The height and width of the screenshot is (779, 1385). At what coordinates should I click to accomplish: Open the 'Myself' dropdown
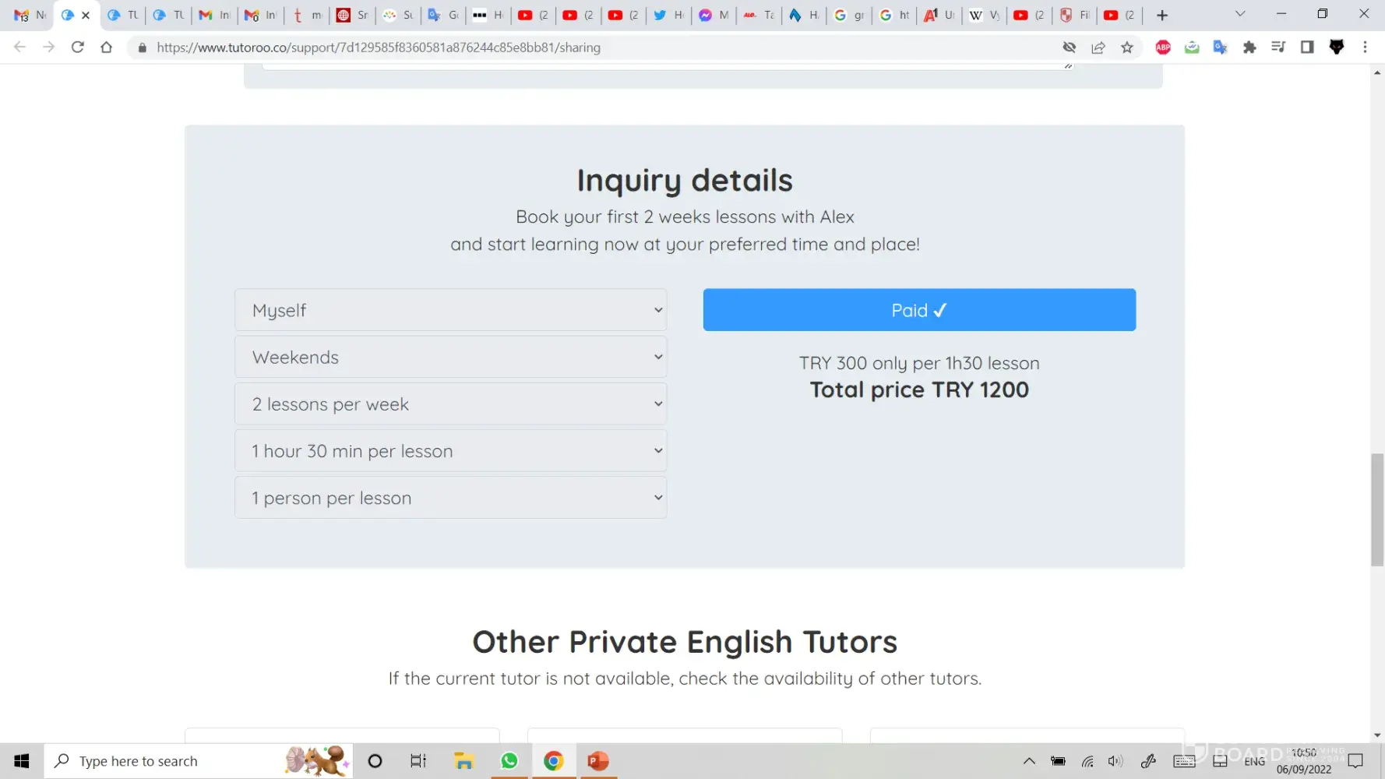point(450,310)
